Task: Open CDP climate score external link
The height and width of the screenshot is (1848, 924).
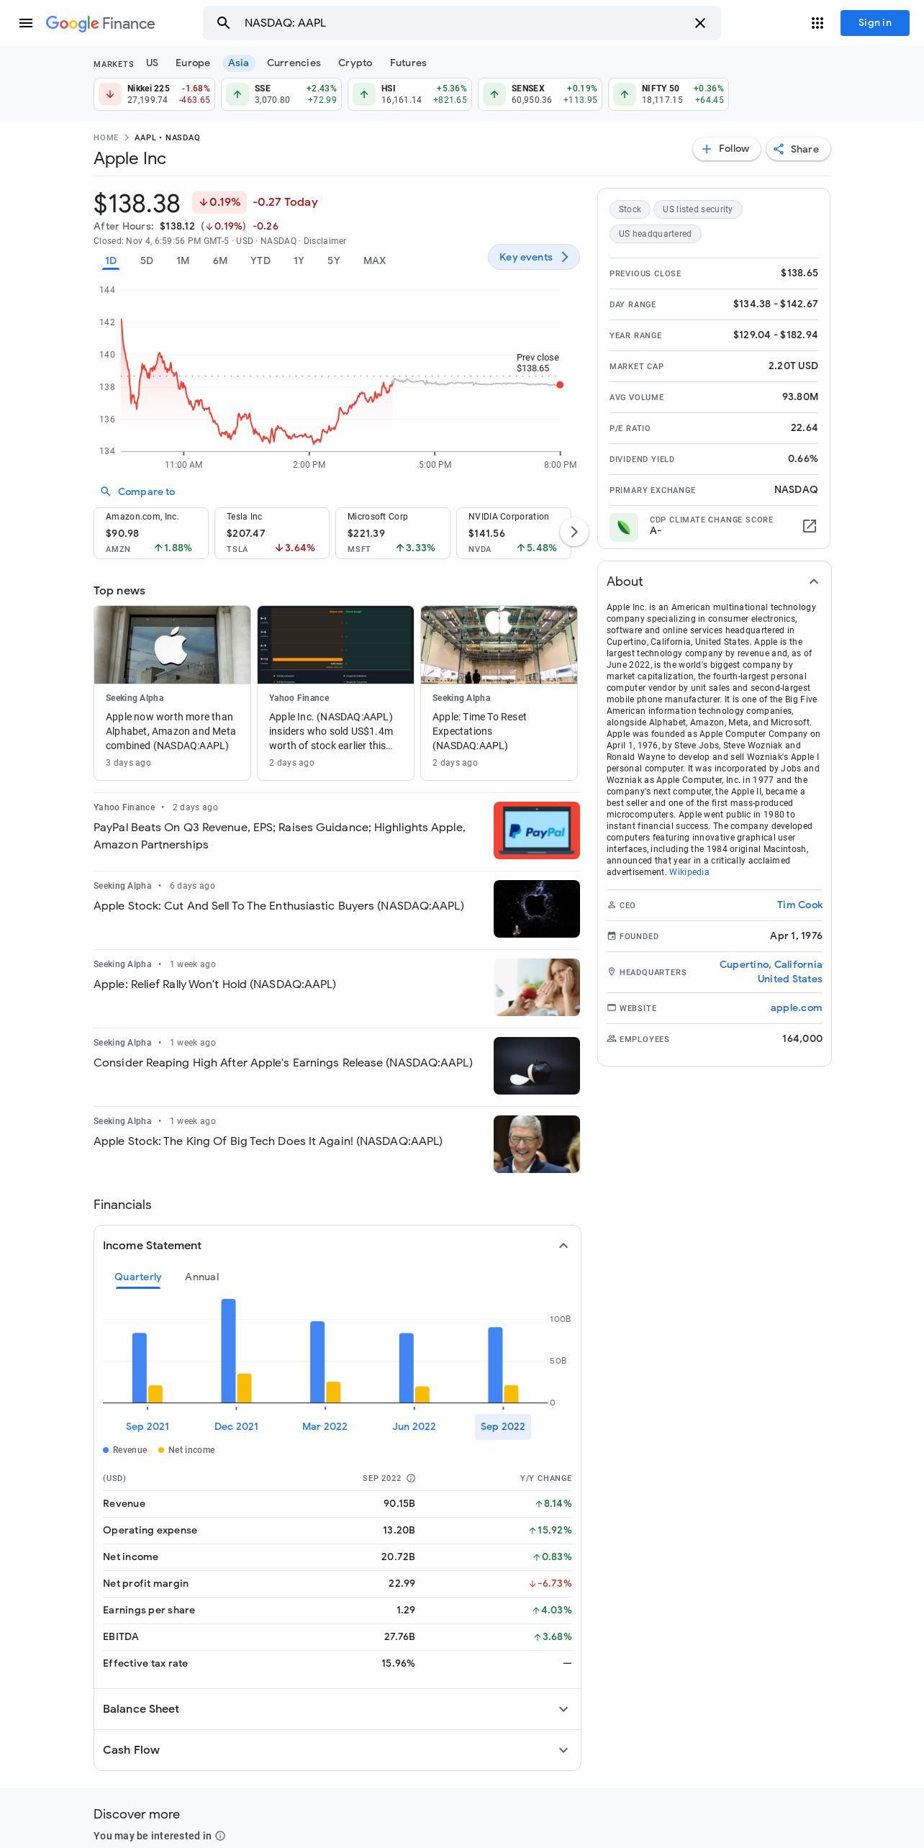Action: click(x=810, y=526)
